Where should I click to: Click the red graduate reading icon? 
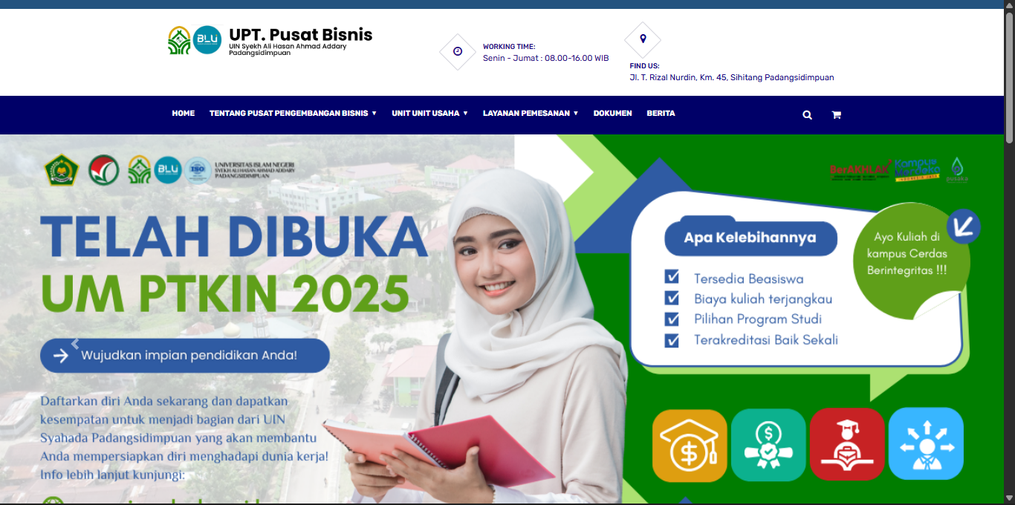pos(847,445)
